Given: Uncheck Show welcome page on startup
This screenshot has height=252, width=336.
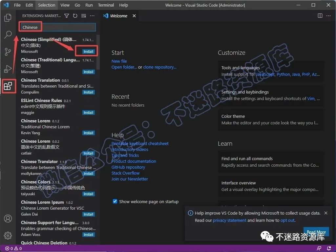Looking at the screenshot, I should tap(115, 201).
